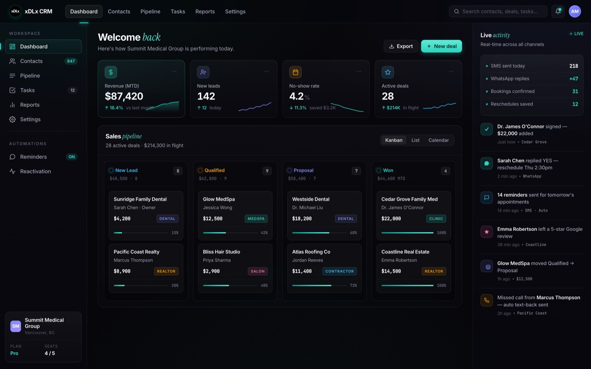Switch pipeline to Calendar view

tap(439, 140)
